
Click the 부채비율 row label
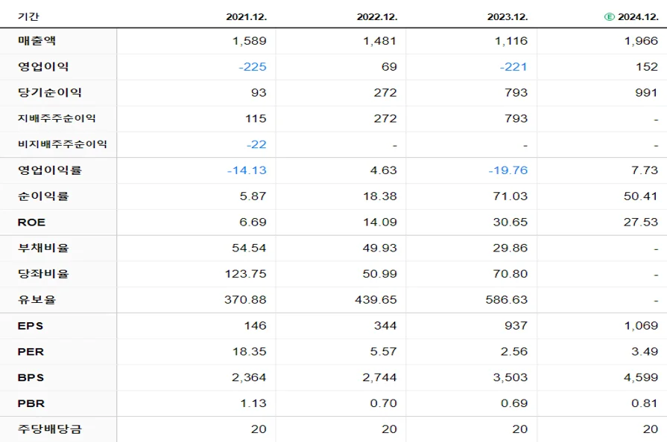coord(43,248)
